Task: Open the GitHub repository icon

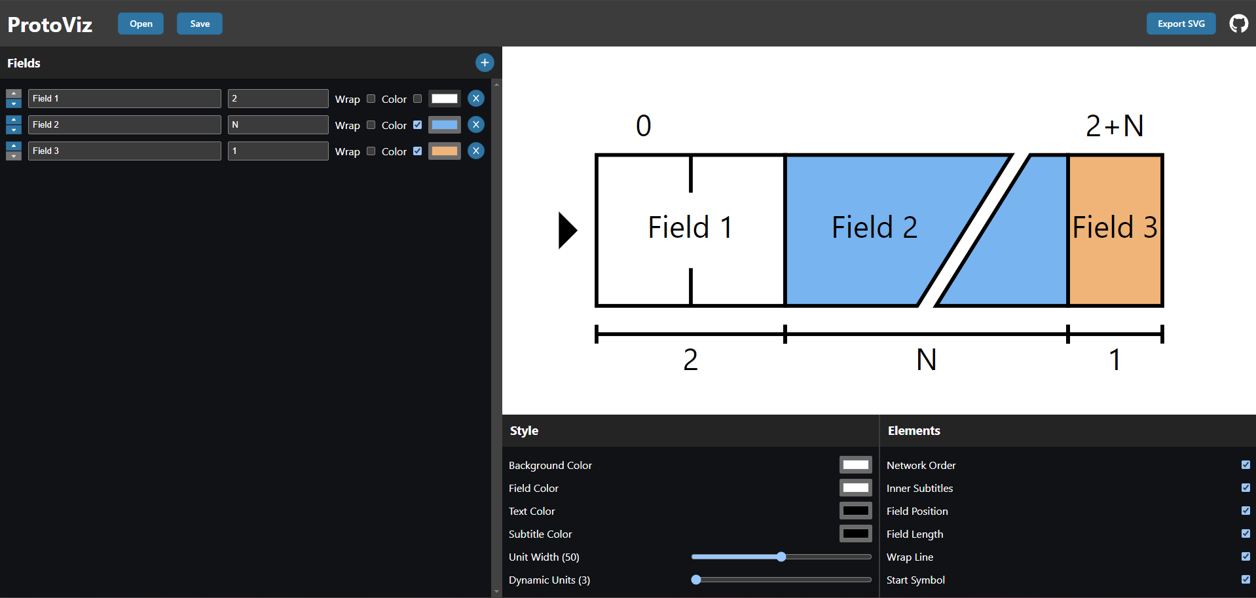Action: click(x=1238, y=24)
